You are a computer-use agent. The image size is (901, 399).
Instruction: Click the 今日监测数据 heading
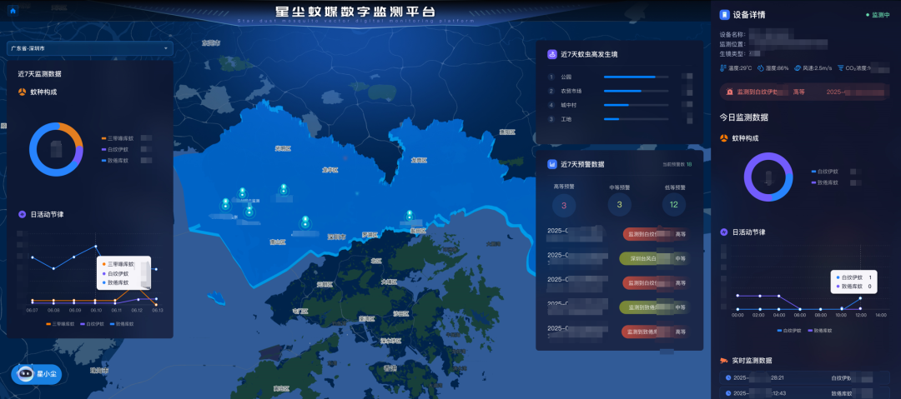coord(744,117)
